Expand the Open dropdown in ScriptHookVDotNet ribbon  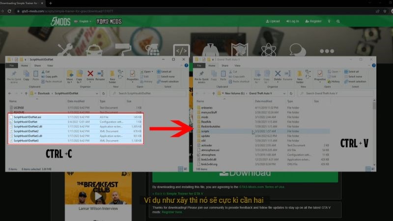[x=146, y=72]
